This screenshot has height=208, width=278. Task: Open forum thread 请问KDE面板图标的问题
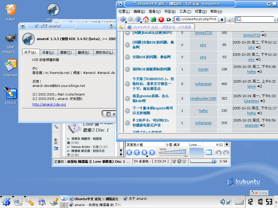[x=151, y=69]
